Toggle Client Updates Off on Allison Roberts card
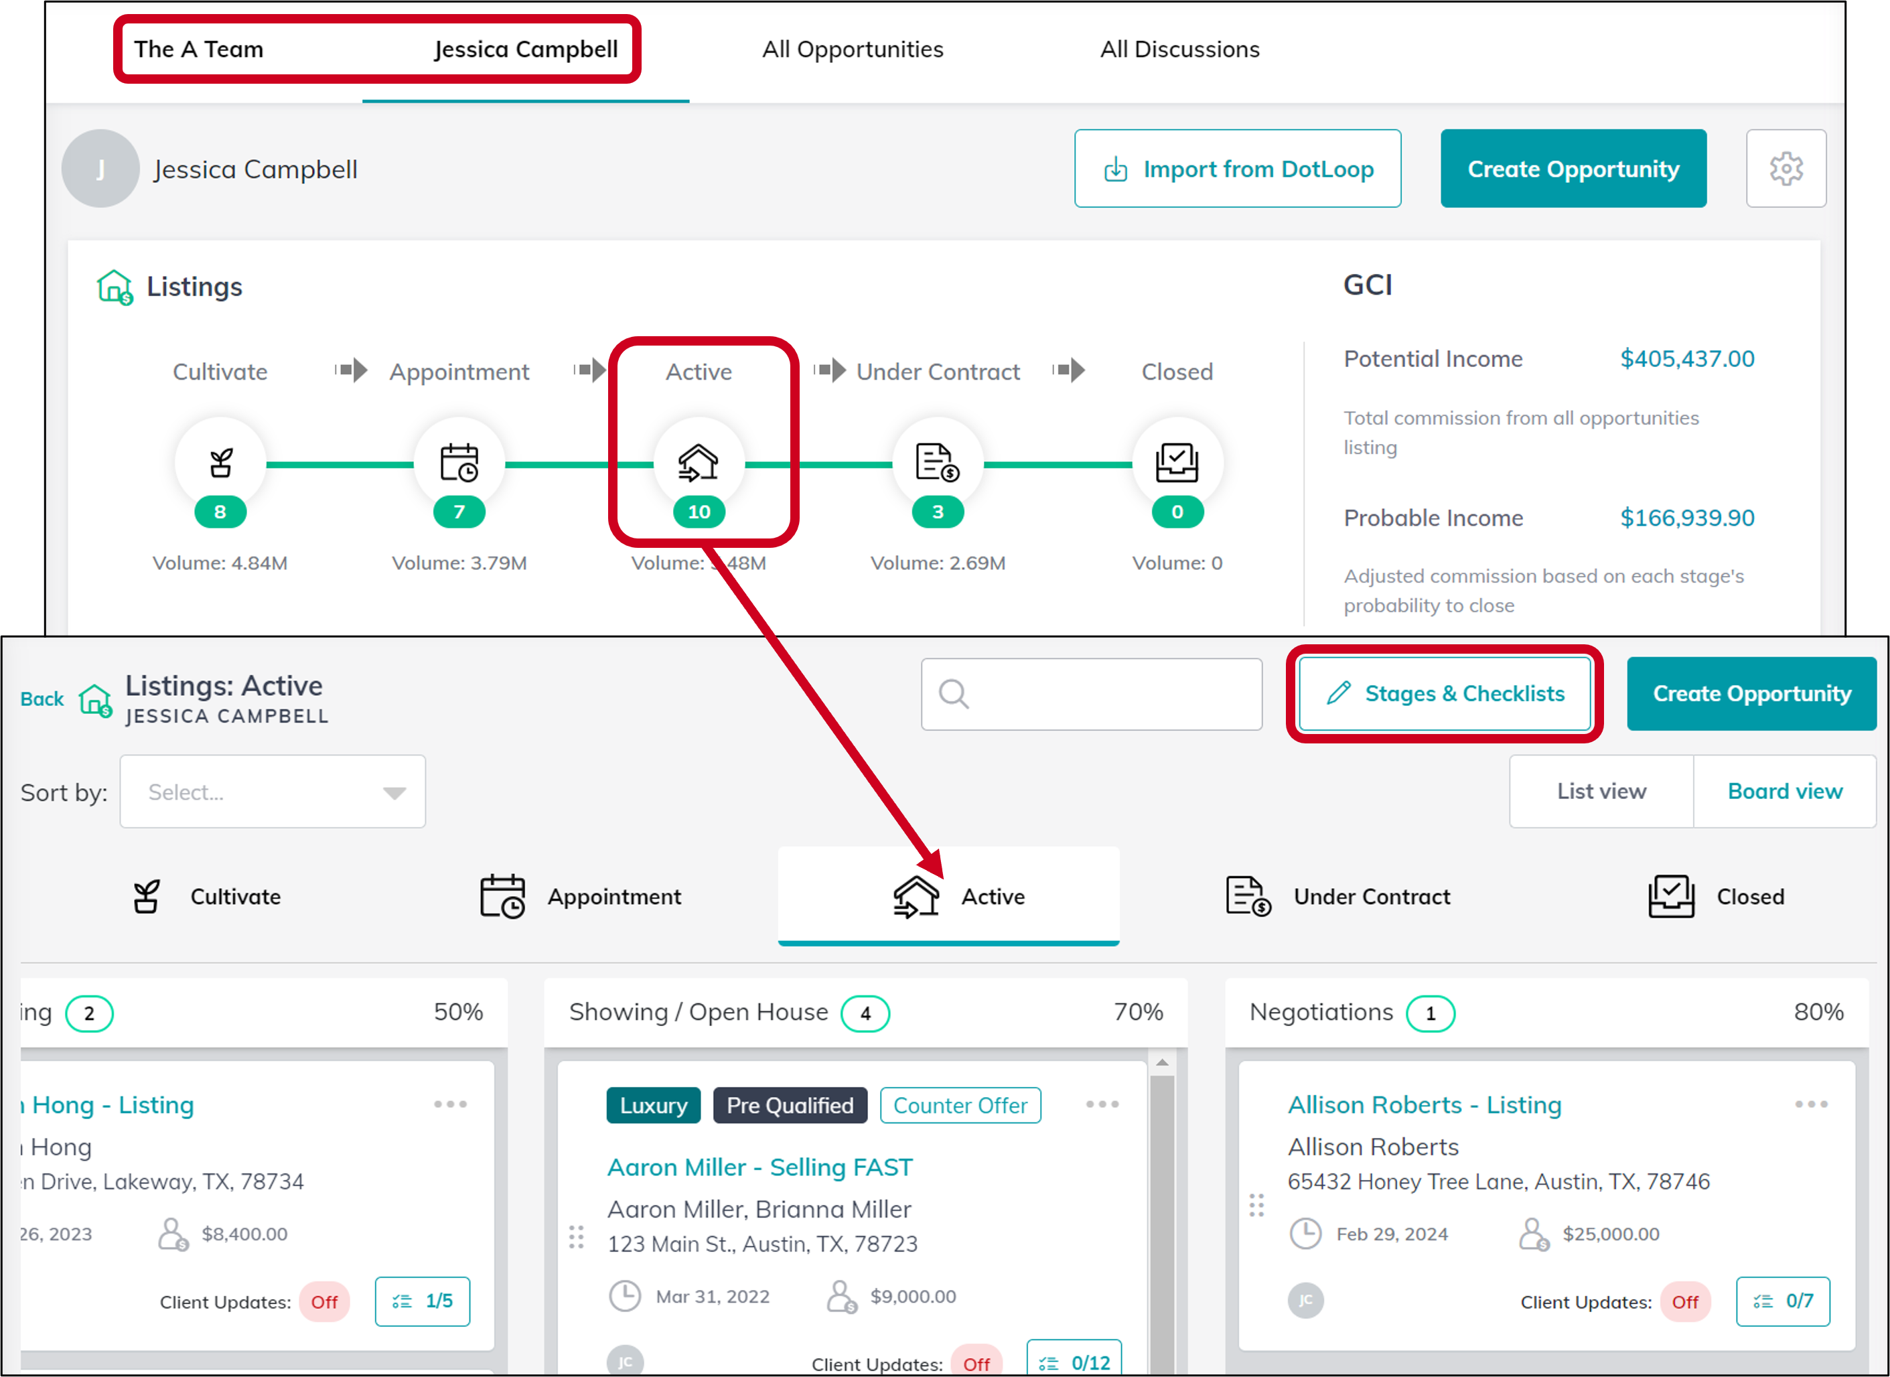 [1684, 1302]
